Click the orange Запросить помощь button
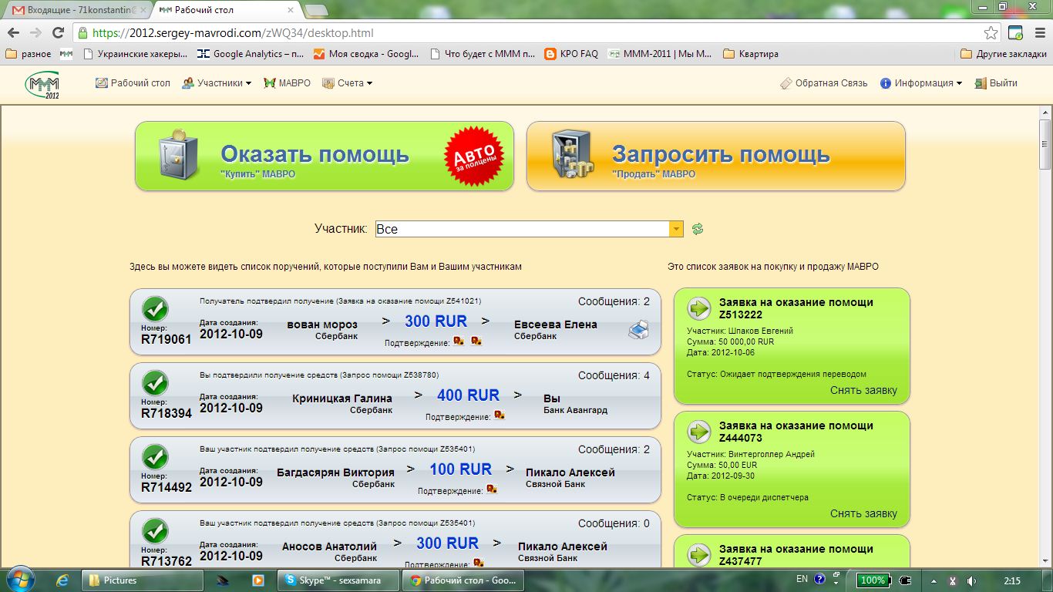The image size is (1053, 592). click(x=716, y=156)
